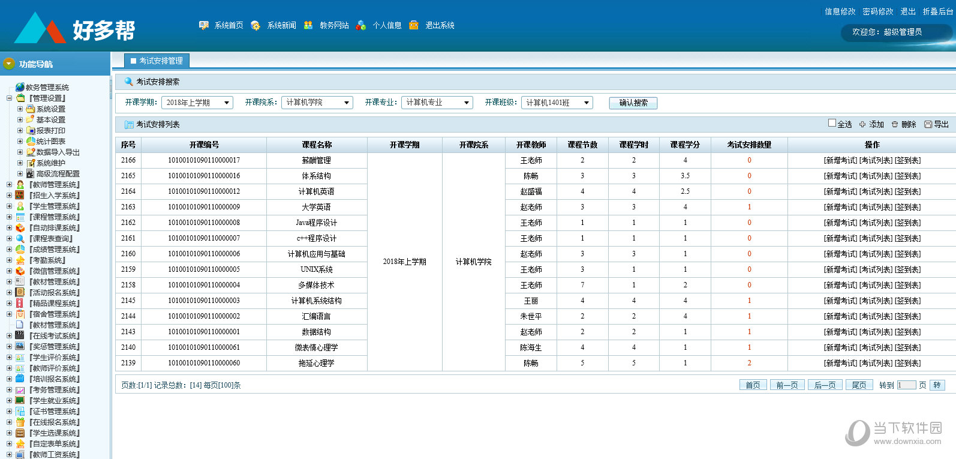Click the 教务网站 icon in header
Image resolution: width=956 pixels, height=459 pixels.
(x=308, y=25)
